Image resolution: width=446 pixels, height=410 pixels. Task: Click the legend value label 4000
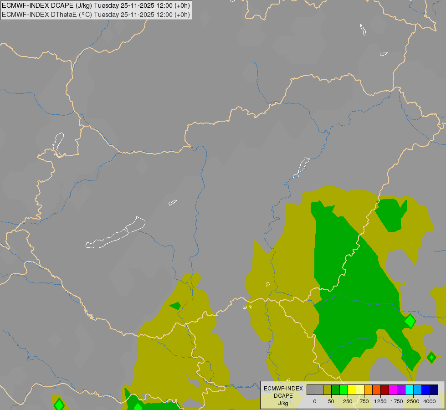pyautogui.click(x=430, y=401)
